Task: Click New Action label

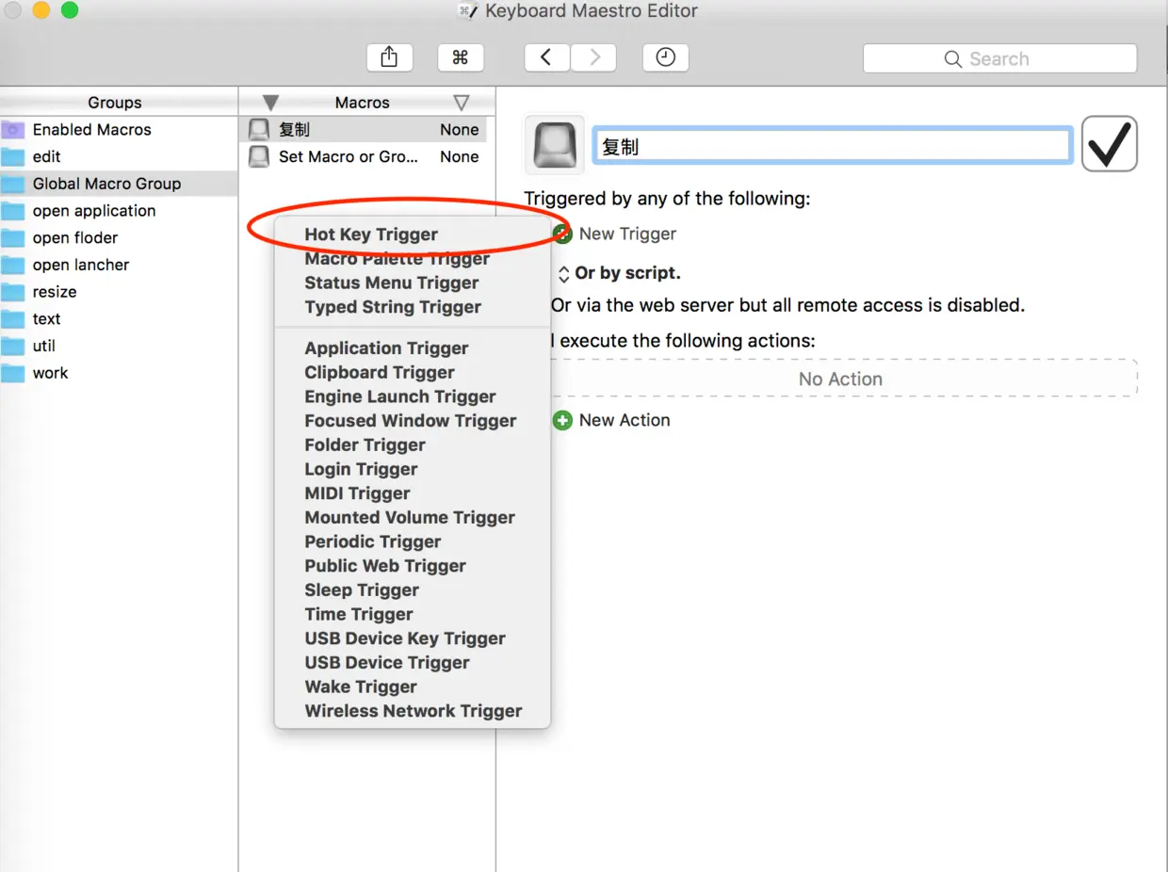Action: point(625,421)
